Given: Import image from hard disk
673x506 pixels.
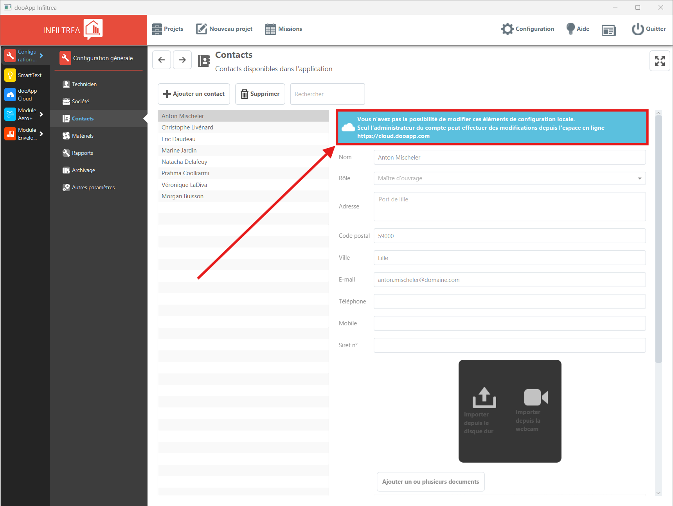Looking at the screenshot, I should tap(484, 411).
